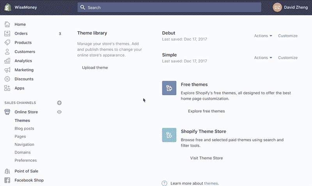Click the Products tag icon

click(x=7, y=43)
